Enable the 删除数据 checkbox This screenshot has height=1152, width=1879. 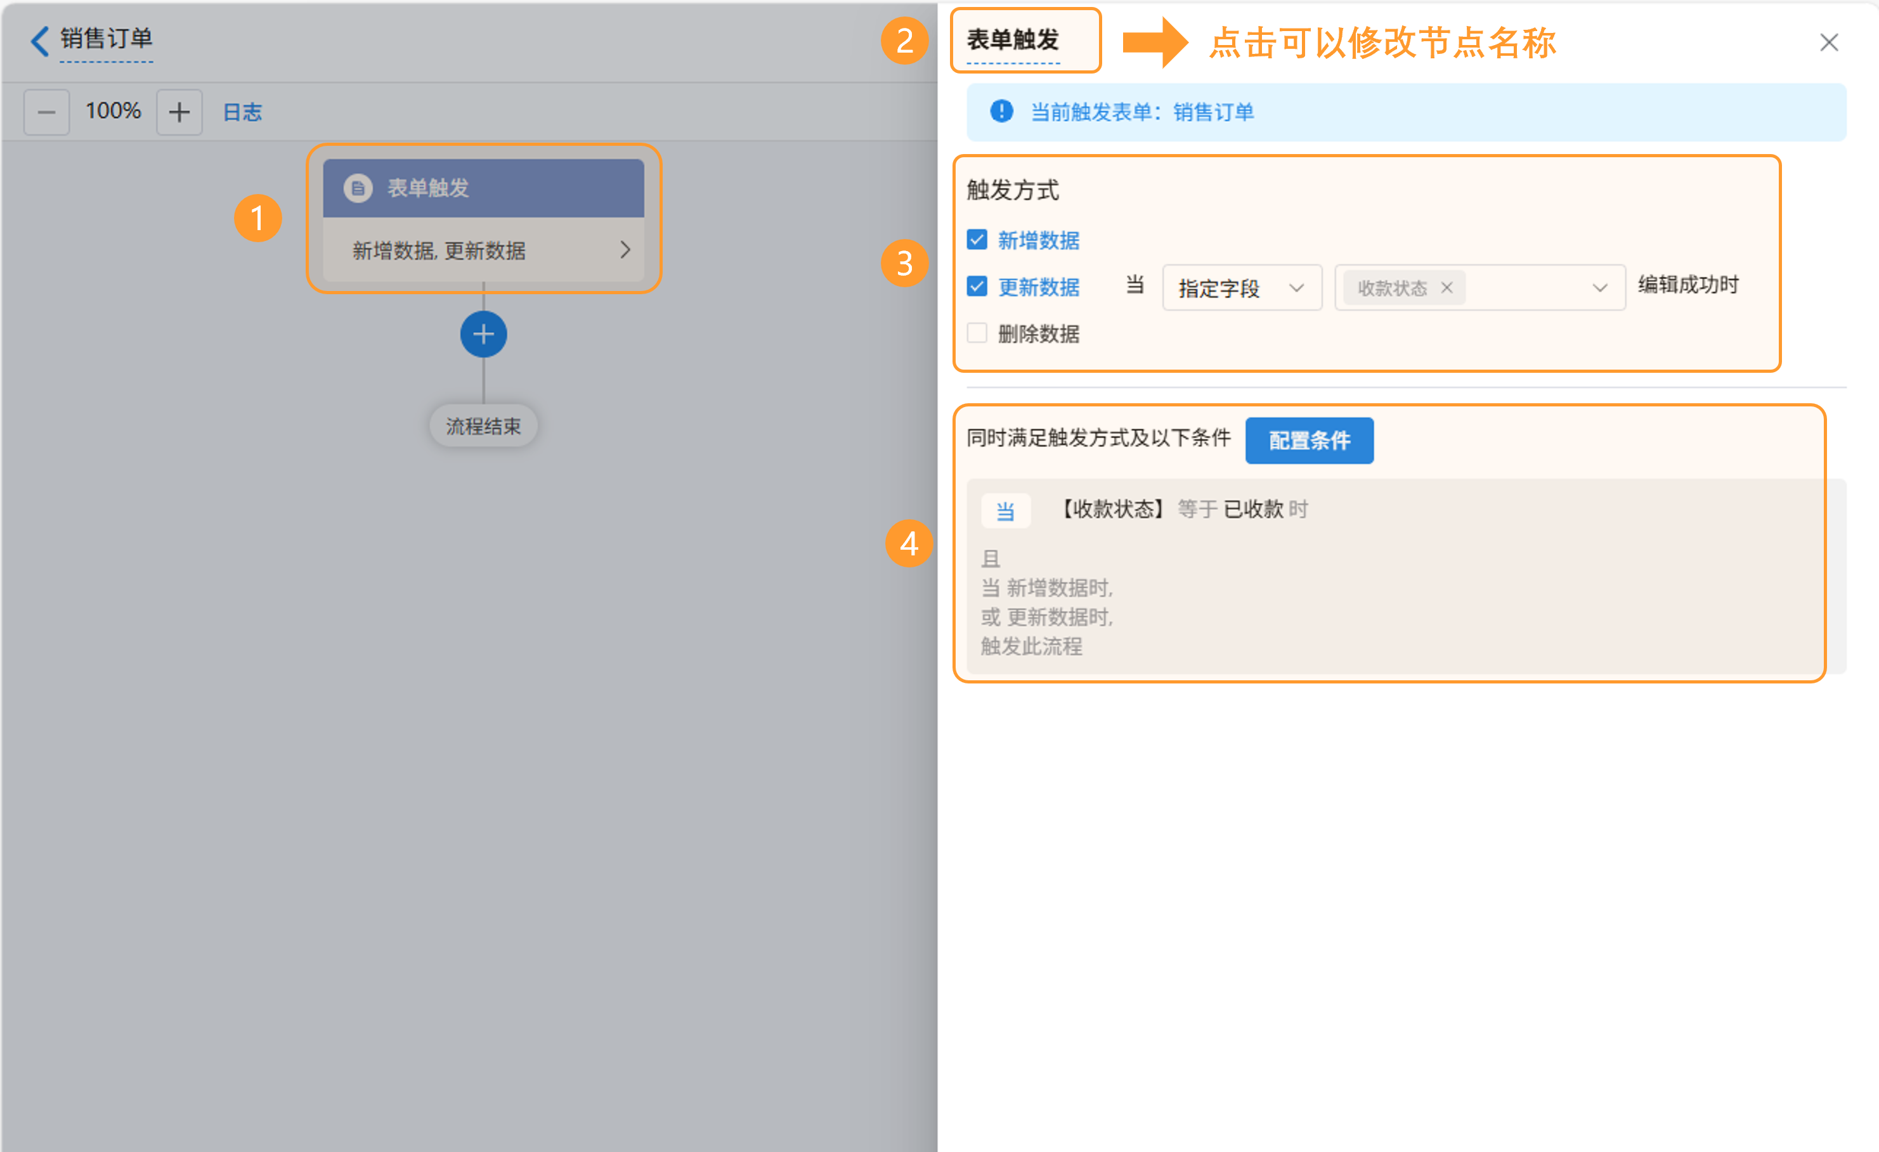coord(977,333)
